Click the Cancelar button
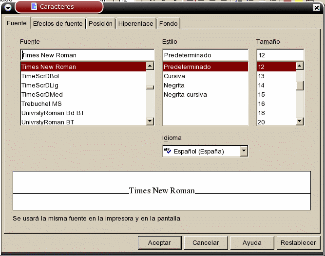325x256 pixels. point(206,242)
